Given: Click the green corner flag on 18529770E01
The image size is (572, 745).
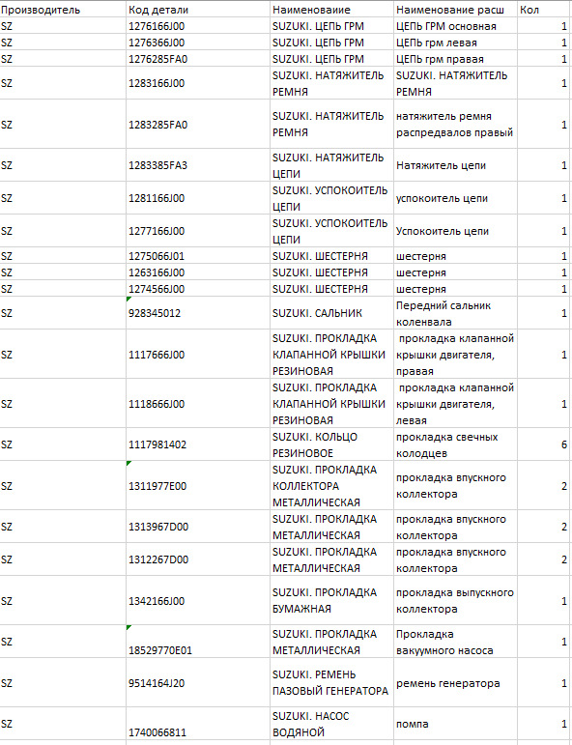Looking at the screenshot, I should (x=129, y=628).
